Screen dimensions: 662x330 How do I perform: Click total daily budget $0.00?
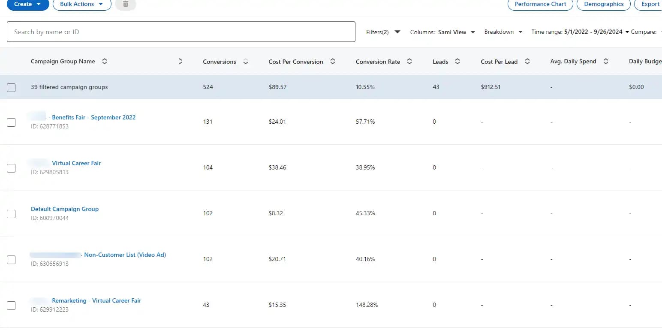[636, 87]
